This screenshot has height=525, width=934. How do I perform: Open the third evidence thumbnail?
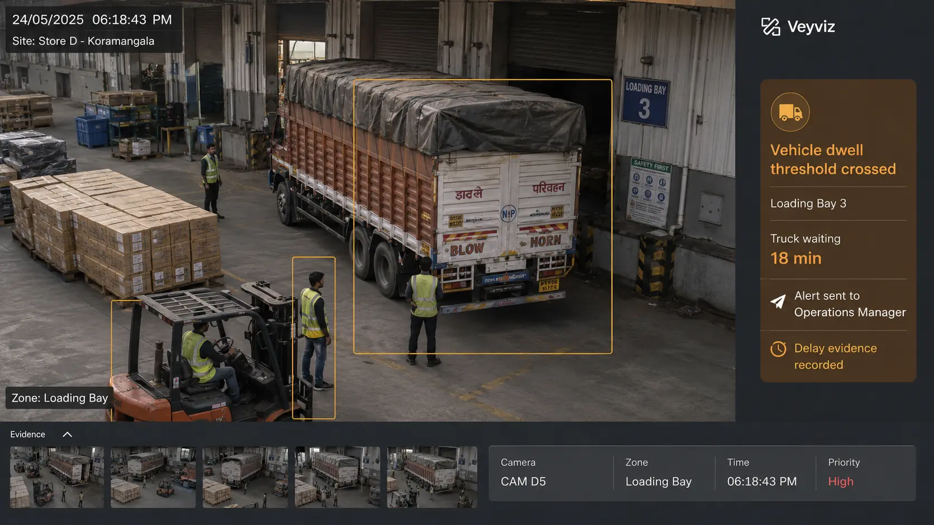click(245, 477)
